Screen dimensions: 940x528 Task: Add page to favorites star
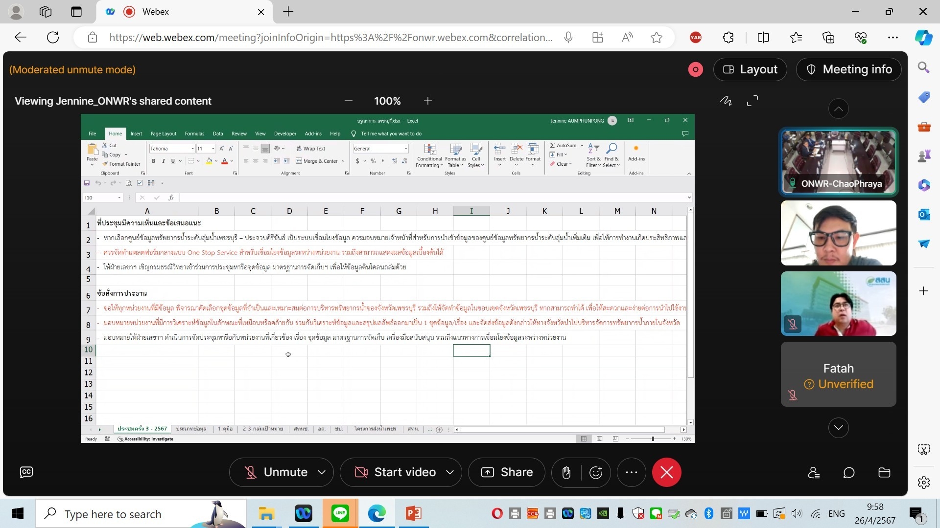coord(657,38)
